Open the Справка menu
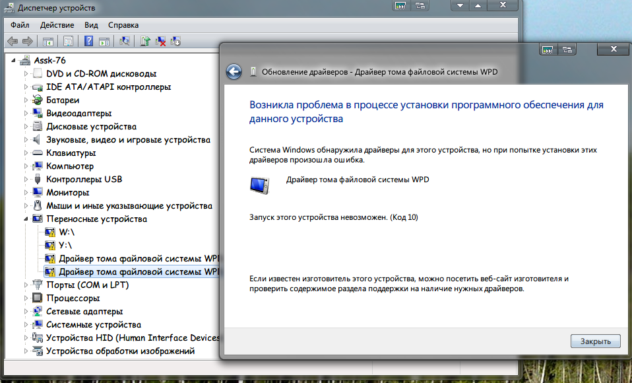Screen dimensions: 632x383 click(x=123, y=25)
